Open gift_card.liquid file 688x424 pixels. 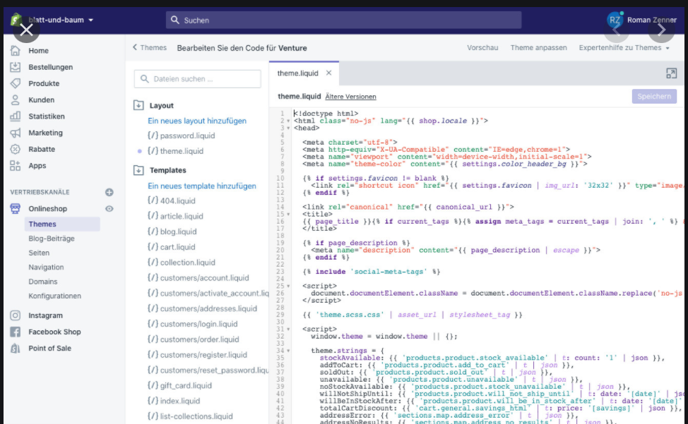pyautogui.click(x=179, y=385)
